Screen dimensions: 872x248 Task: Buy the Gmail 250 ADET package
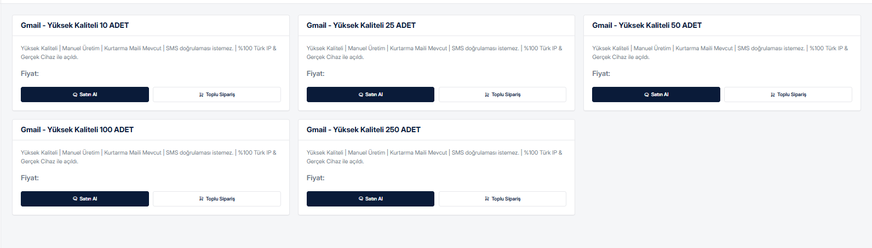tap(370, 199)
